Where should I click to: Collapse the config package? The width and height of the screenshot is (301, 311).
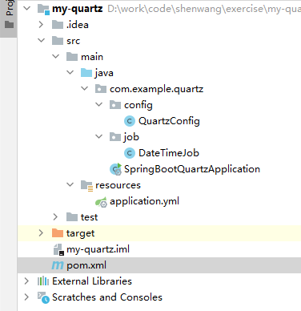tap(99, 105)
